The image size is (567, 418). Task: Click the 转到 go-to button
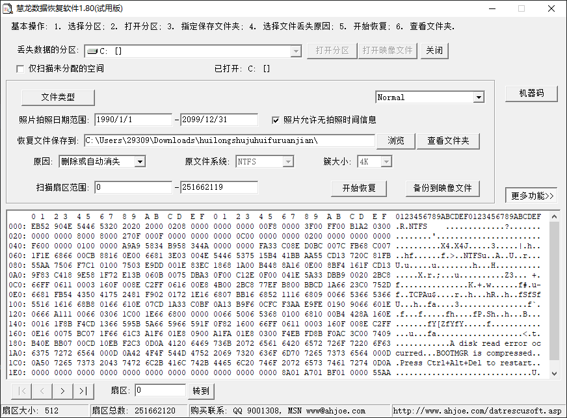201,391
